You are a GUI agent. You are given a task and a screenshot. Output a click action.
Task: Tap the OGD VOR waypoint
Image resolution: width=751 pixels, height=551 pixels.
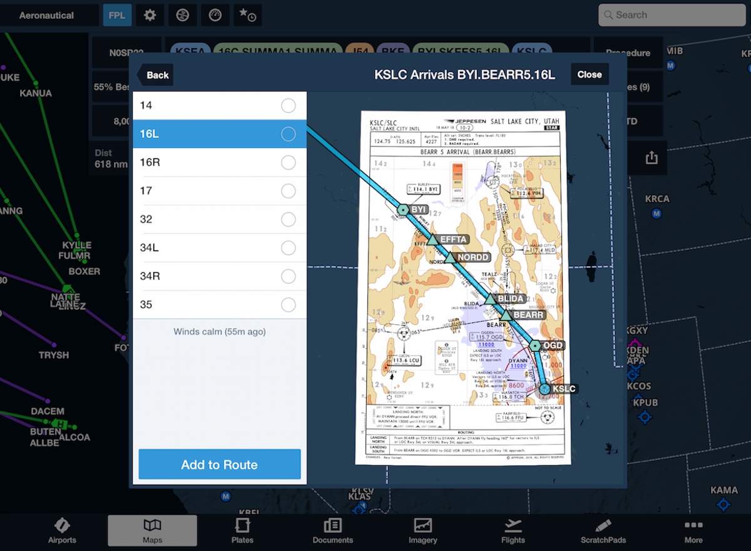pyautogui.click(x=535, y=345)
